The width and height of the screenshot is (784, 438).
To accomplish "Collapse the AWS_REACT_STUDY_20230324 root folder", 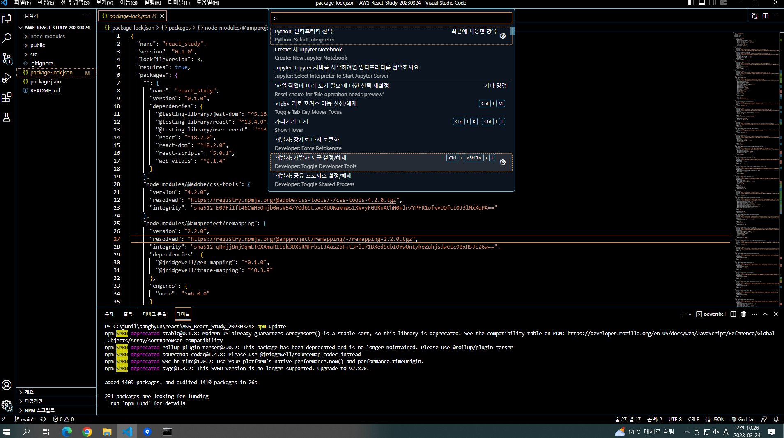I will (57, 28).
